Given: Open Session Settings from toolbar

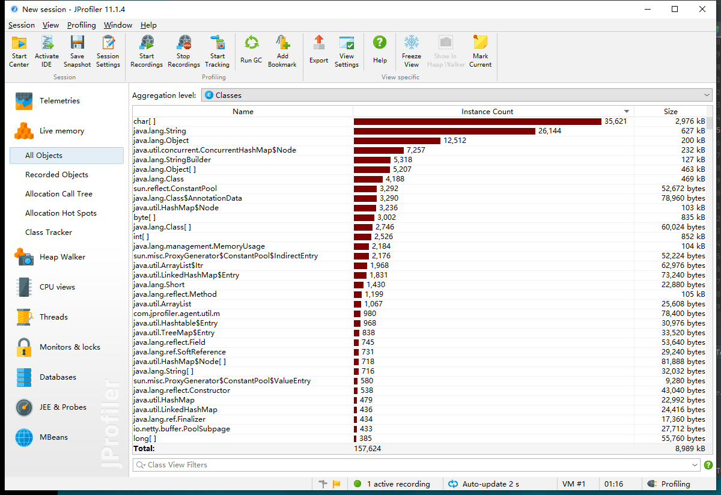Looking at the screenshot, I should [108, 51].
